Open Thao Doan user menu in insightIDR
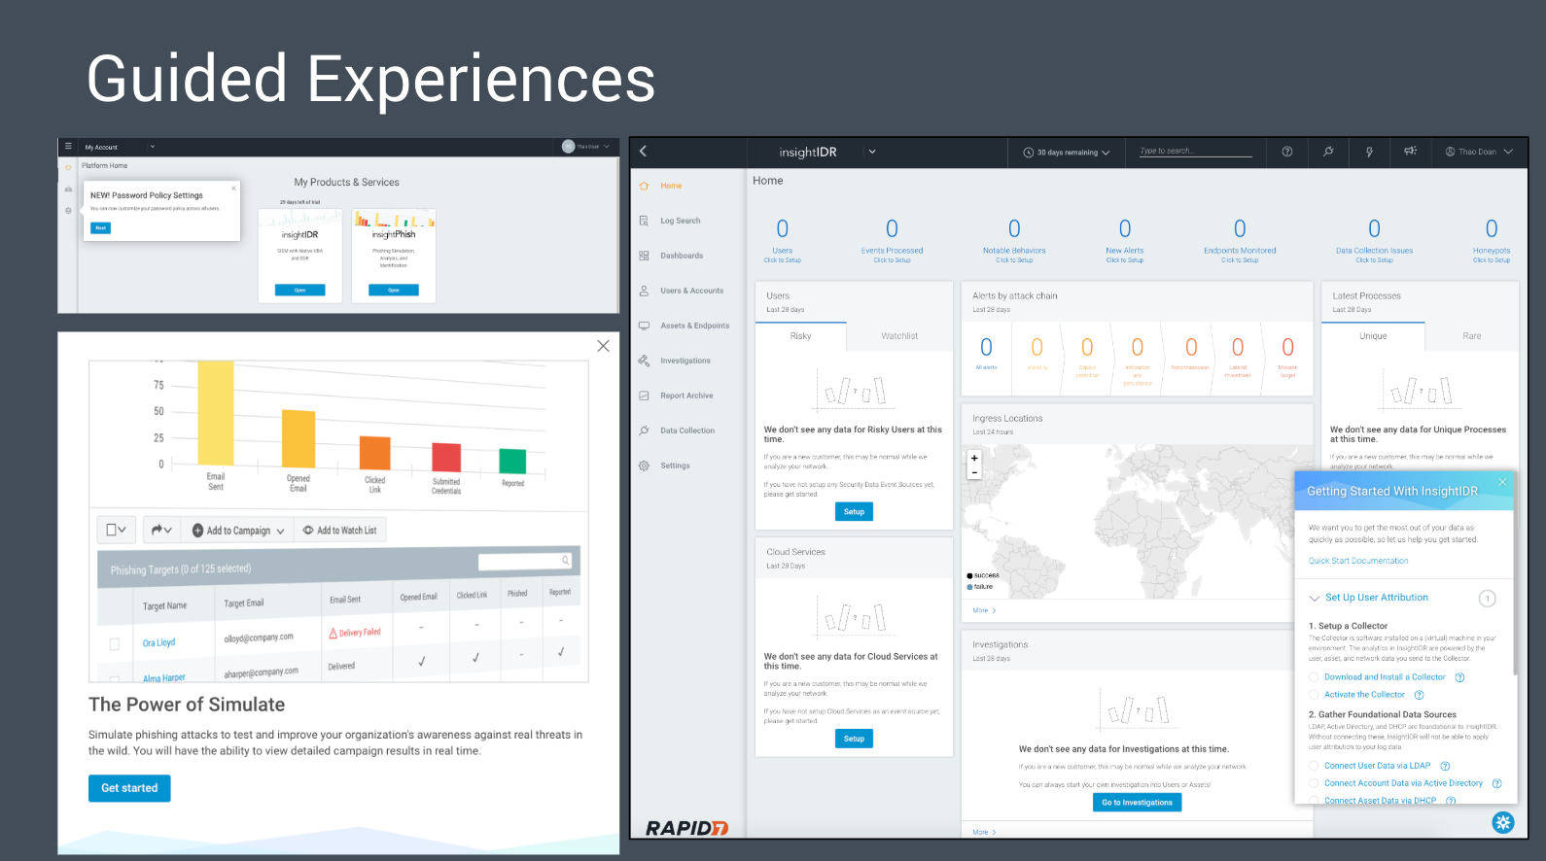Screen dimensions: 1546x861 point(1479,152)
